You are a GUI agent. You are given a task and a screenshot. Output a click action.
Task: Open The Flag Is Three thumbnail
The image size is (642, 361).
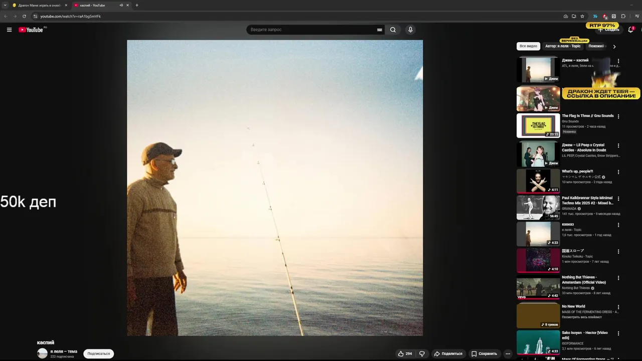click(x=538, y=125)
